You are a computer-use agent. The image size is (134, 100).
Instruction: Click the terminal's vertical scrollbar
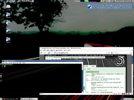82,78
